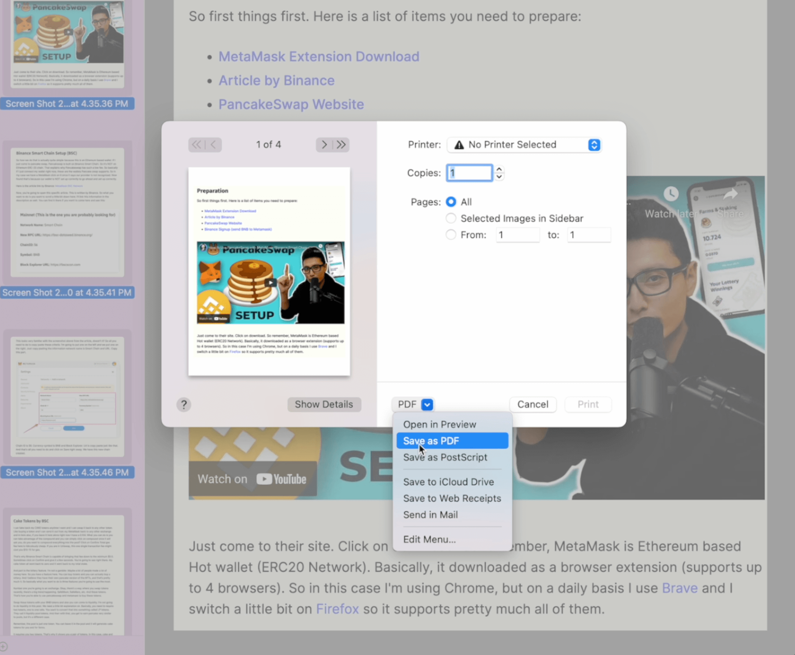Click the Watch later clock icon on video
This screenshot has height=655, width=795.
click(671, 194)
